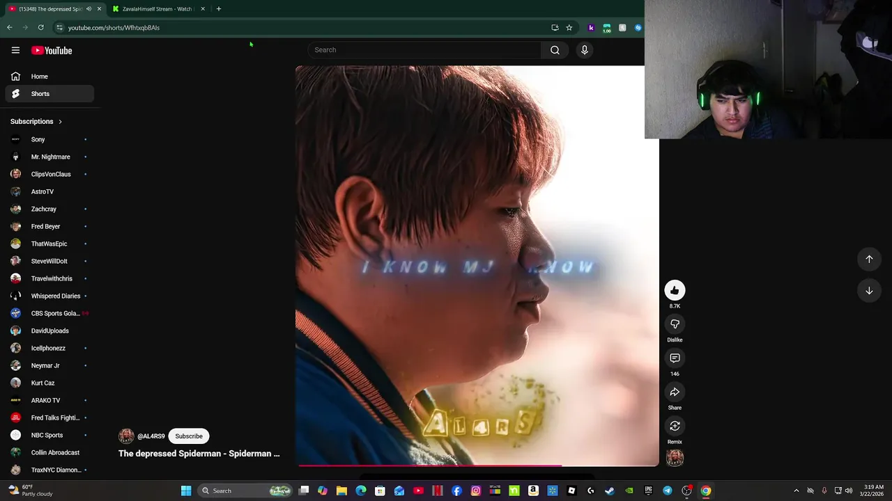Open NBC Sports channel
This screenshot has width=892, height=501.
pyautogui.click(x=49, y=435)
